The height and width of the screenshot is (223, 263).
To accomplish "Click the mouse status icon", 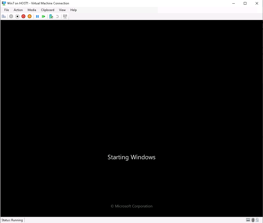I will tap(253, 220).
